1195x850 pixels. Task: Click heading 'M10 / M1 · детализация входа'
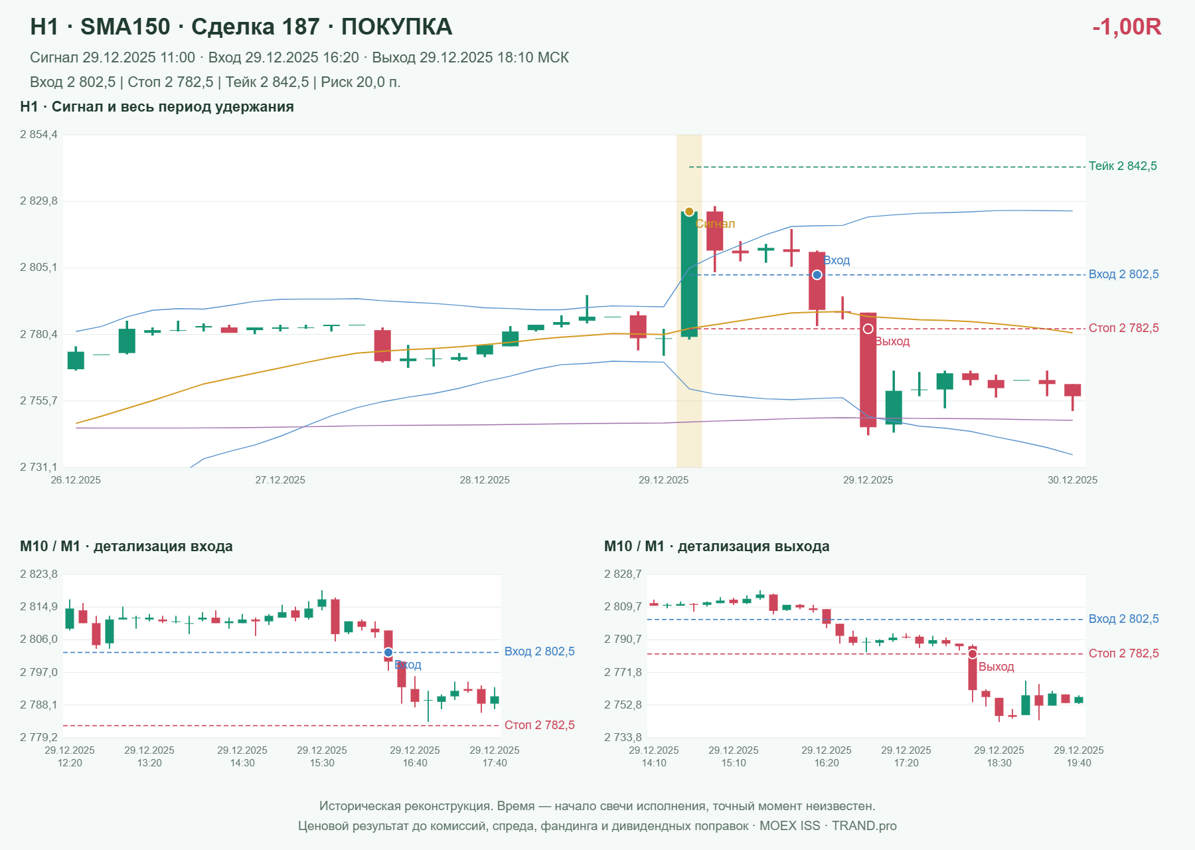126,547
